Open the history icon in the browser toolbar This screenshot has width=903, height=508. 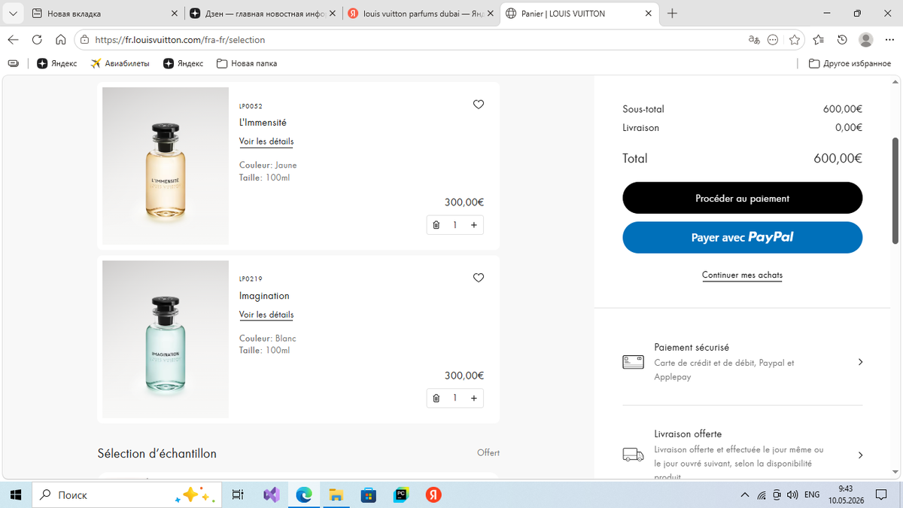(x=842, y=40)
